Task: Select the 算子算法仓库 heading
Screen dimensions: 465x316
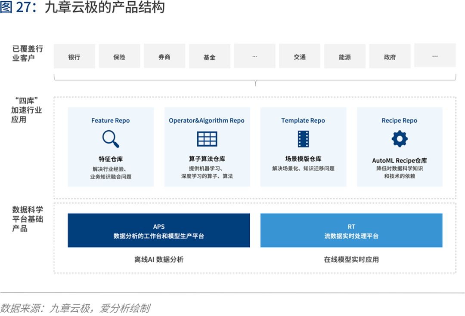Action: tap(207, 159)
